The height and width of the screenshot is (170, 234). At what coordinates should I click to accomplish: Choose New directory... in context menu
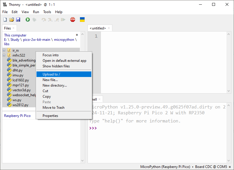[x=64, y=85]
